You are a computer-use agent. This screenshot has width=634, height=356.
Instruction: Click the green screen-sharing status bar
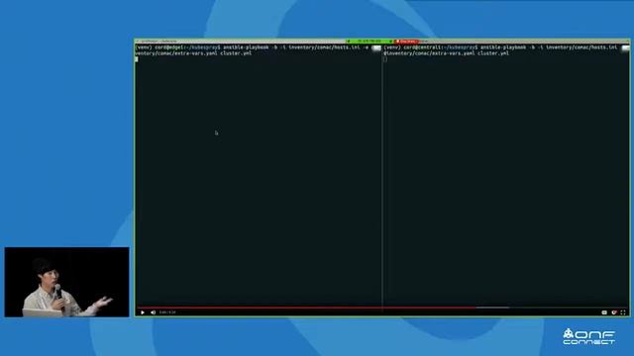pyautogui.click(x=370, y=42)
